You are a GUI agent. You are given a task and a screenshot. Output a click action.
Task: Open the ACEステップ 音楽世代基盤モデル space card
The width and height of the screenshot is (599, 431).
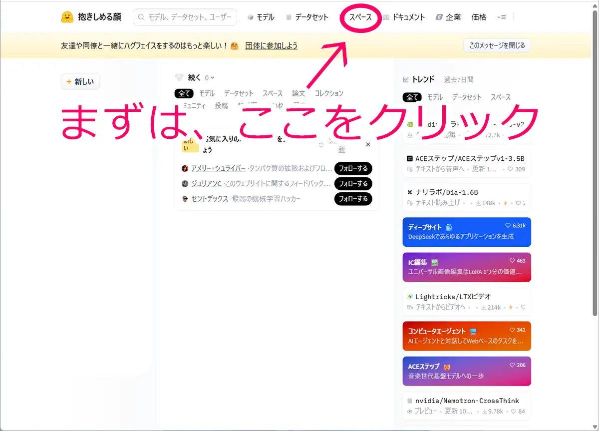pos(467,371)
